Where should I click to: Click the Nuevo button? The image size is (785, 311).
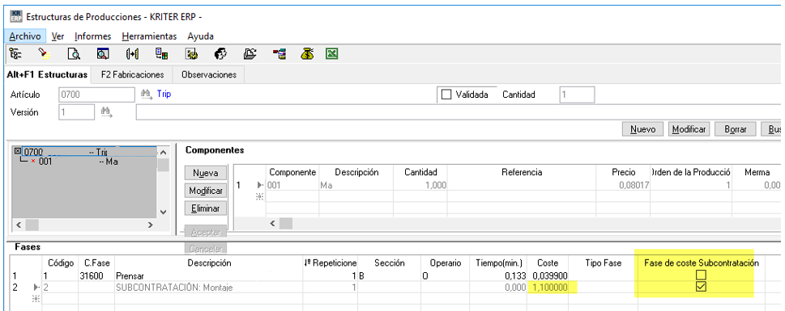click(x=642, y=129)
